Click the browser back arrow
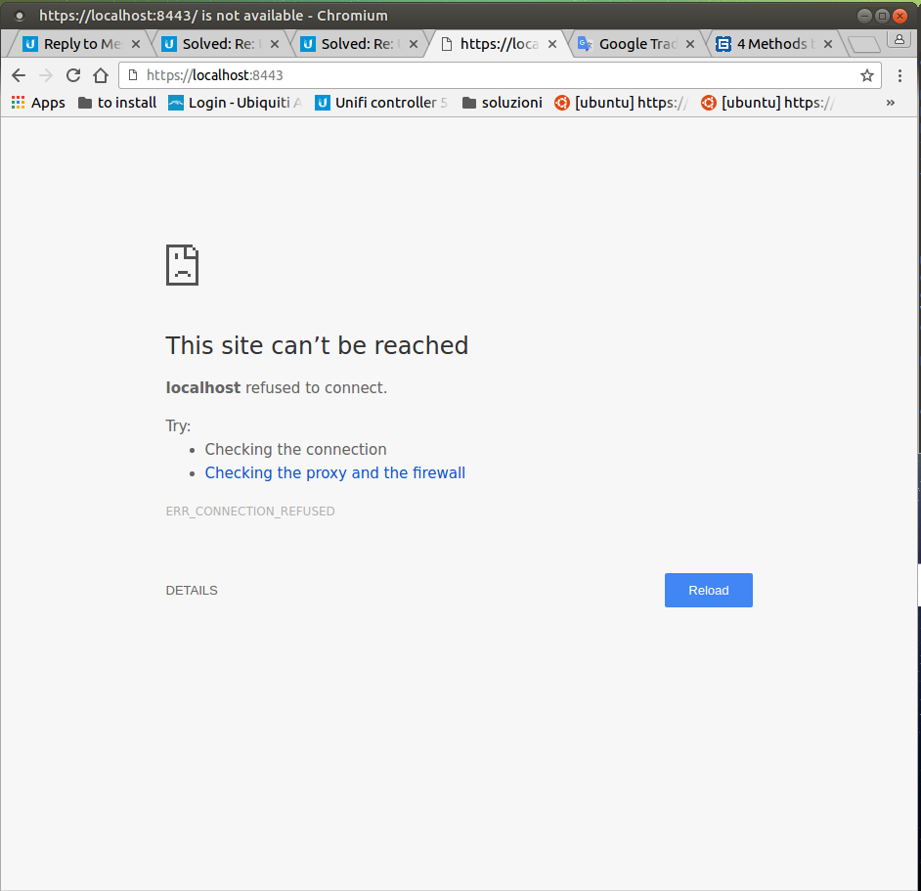921x891 pixels. (x=19, y=75)
